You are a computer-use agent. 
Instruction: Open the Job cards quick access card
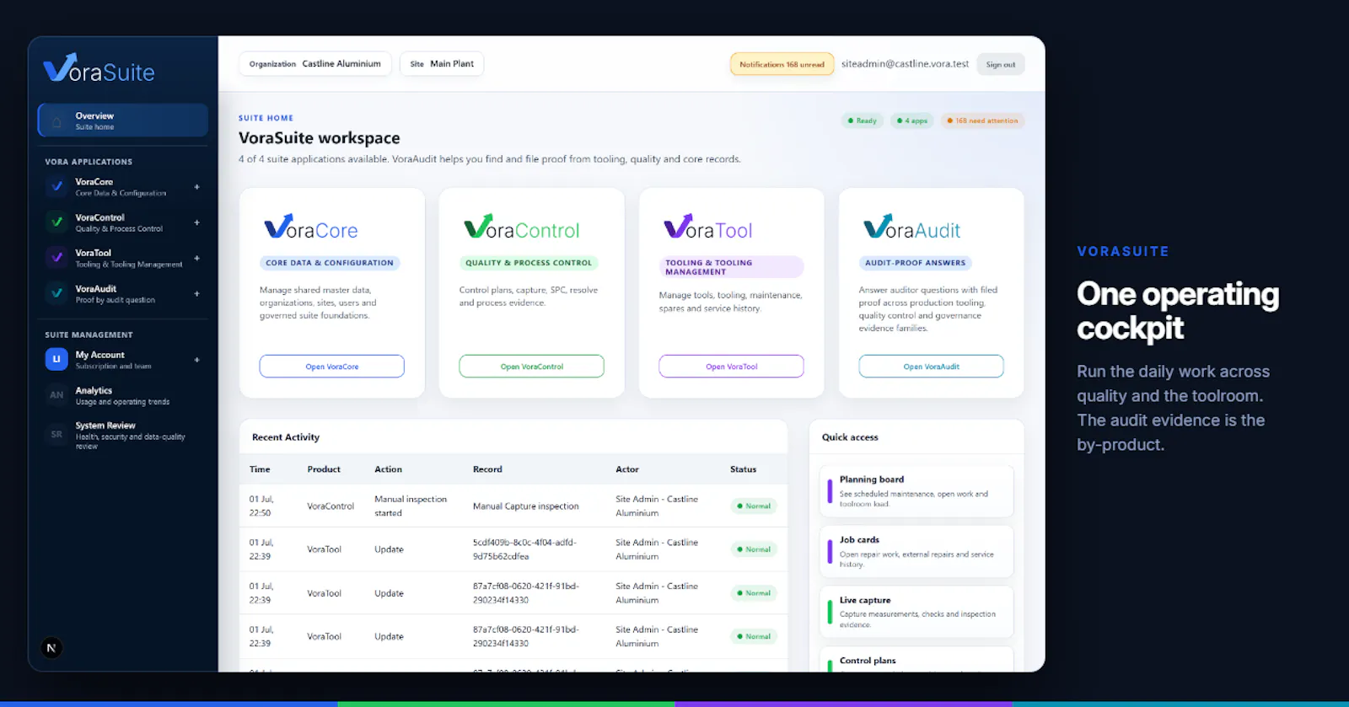pyautogui.click(x=916, y=552)
